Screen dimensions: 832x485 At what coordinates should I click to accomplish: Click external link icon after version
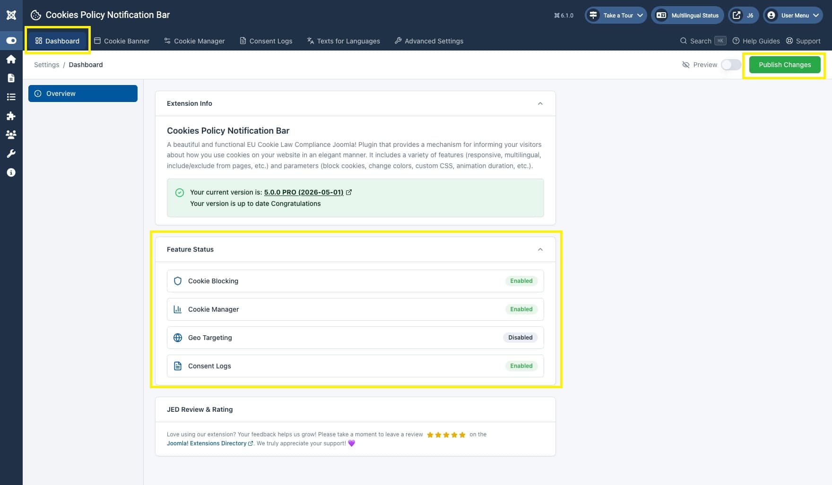pyautogui.click(x=349, y=192)
